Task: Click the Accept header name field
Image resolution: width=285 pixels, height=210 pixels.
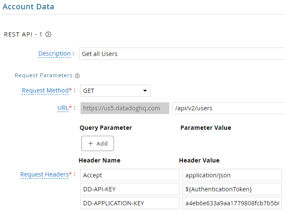Action: point(130,175)
